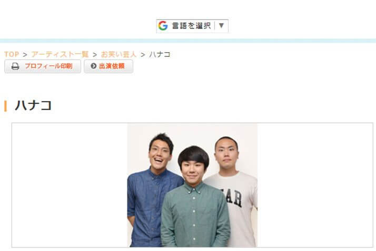
Task: Click the circled arrow icon beside 出演依頼
Action: point(94,66)
